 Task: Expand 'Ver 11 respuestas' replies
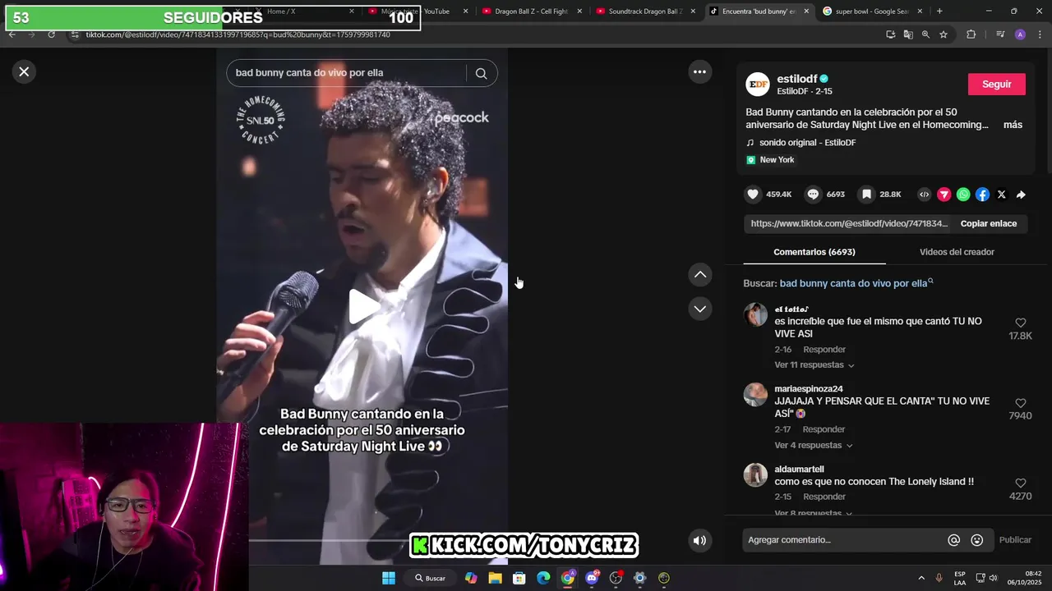(814, 364)
